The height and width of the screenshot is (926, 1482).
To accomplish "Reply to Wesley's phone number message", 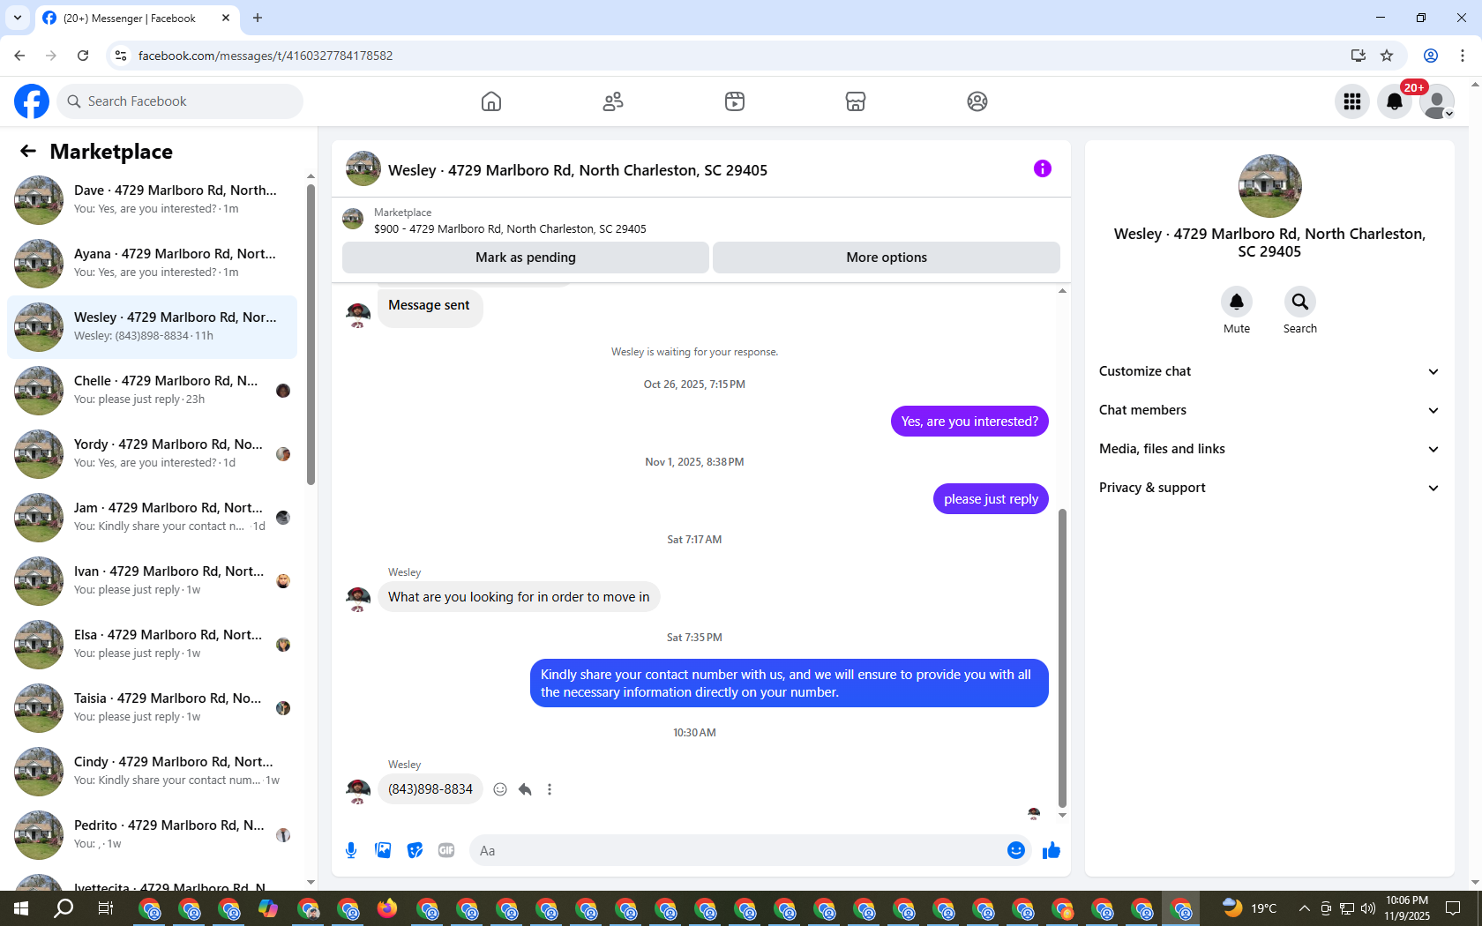I will 525,789.
